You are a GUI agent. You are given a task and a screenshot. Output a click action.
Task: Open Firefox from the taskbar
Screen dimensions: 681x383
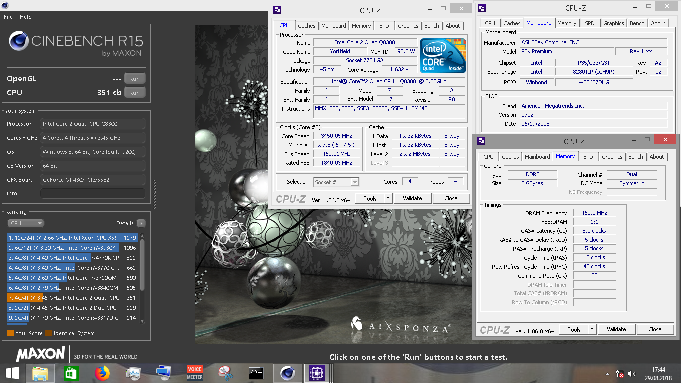pos(102,373)
